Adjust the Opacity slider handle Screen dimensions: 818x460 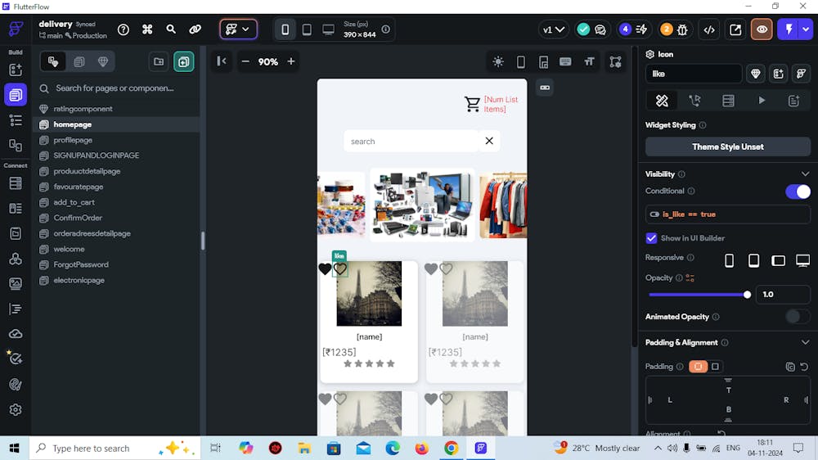(x=747, y=295)
